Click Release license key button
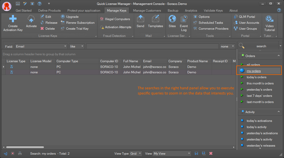The height and width of the screenshot is (158, 284). (49, 23)
